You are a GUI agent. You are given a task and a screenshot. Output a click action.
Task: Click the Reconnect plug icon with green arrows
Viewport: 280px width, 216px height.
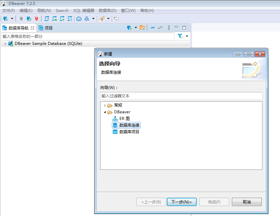point(29,19)
